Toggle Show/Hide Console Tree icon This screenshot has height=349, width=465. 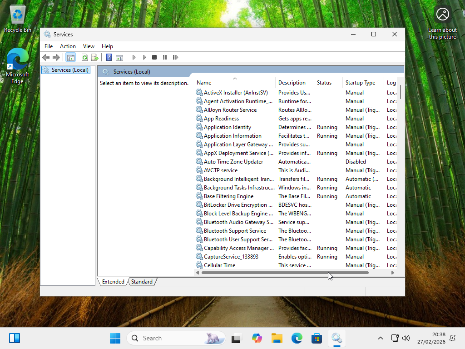click(x=70, y=57)
